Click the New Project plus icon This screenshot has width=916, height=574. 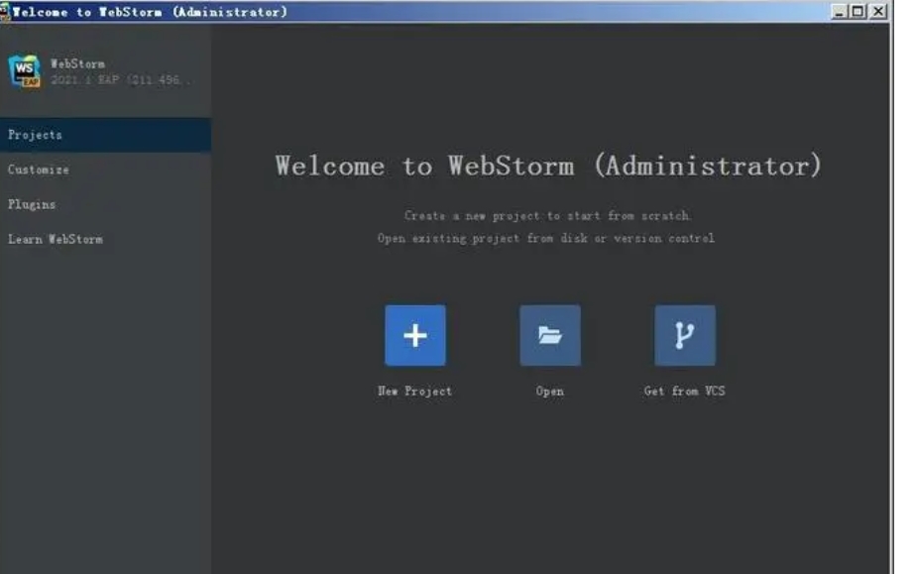pos(414,335)
